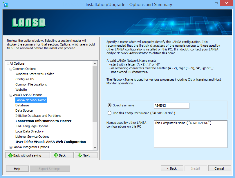Collapse the LANSA Integrator Options section
This screenshot has width=235, height=178.
click(x=11, y=147)
